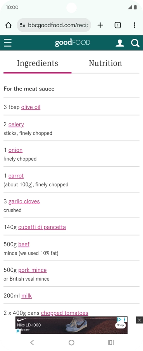Open the olive oil ingredient link

tap(31, 107)
